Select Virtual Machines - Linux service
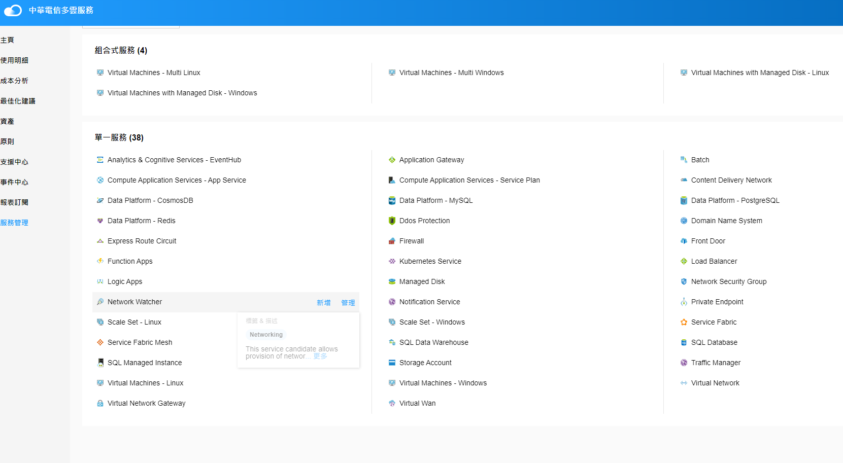This screenshot has width=843, height=463. (x=146, y=383)
